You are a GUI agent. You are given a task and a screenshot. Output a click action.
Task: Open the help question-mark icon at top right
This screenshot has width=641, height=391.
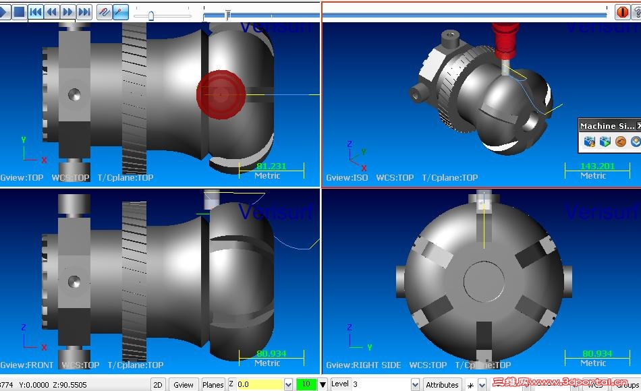click(637, 12)
